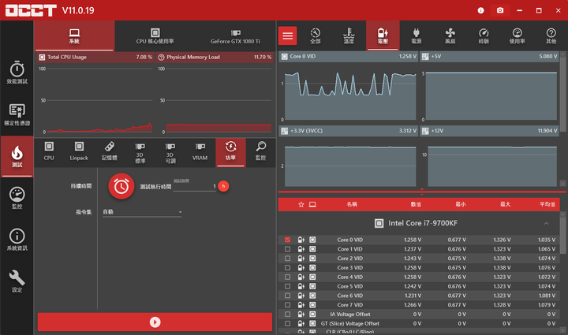The width and height of the screenshot is (568, 335).
Task: Check the Core 7 VID checkbox
Action: click(x=288, y=305)
